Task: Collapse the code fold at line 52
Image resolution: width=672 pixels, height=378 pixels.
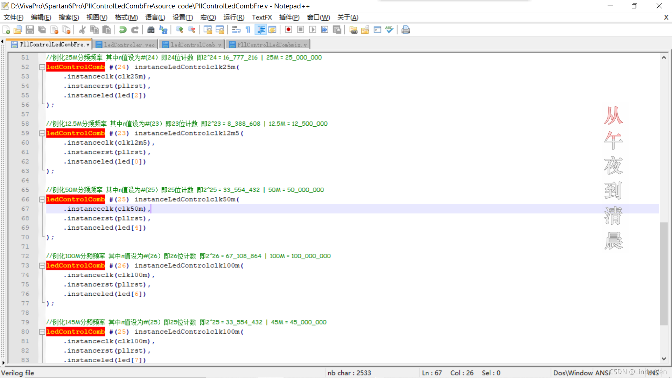Action: [42, 67]
